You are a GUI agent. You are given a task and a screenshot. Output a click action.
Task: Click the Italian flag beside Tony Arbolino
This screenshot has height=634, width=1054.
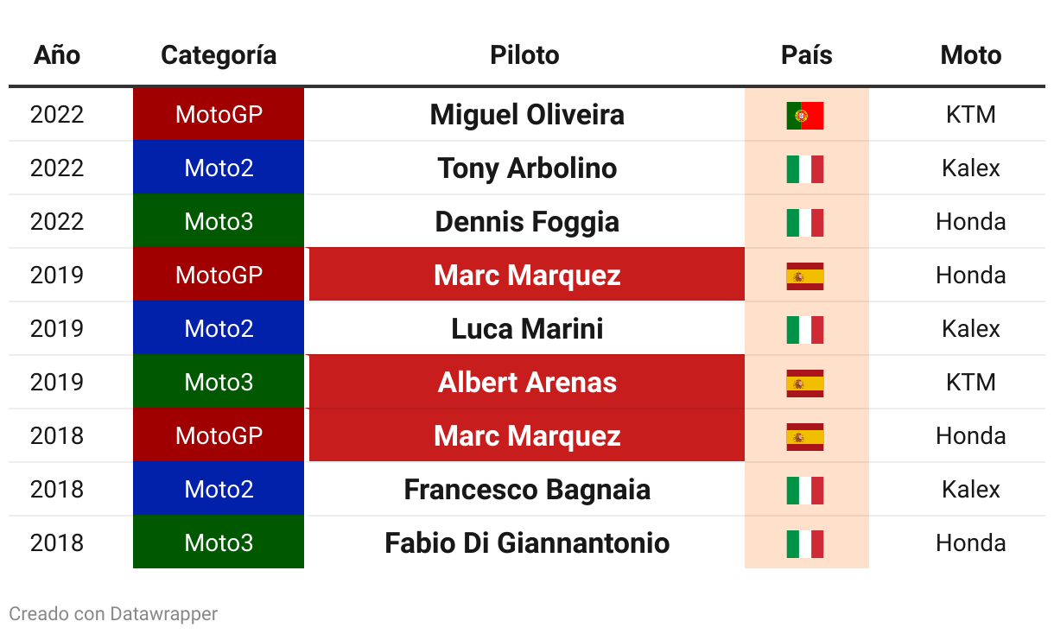pos(805,168)
